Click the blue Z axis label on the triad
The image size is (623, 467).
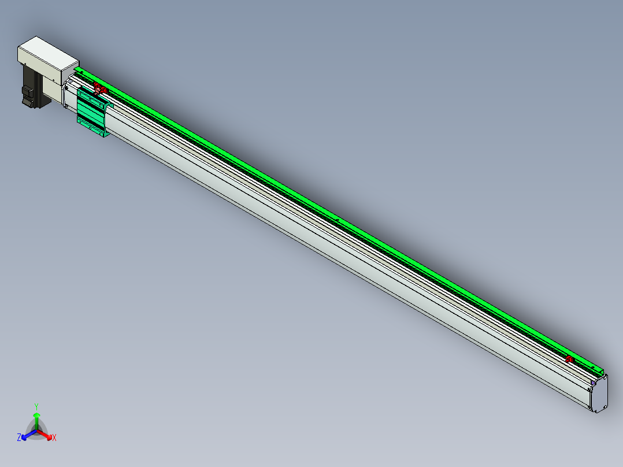pos(19,438)
